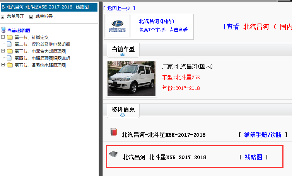The image size is (292, 176).
Task: Click folder icon of 第三节、电器盒内部原理图
Action: pyautogui.click(x=10, y=51)
